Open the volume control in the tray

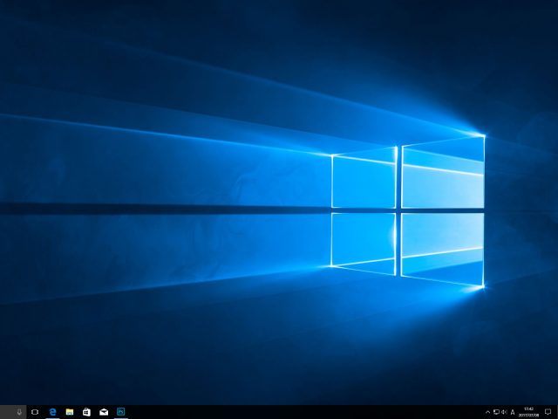504,412
